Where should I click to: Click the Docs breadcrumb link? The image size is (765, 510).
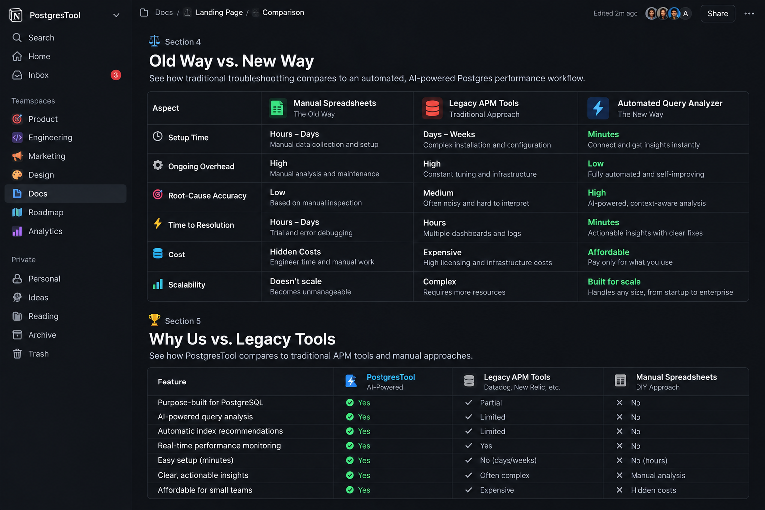tap(164, 13)
